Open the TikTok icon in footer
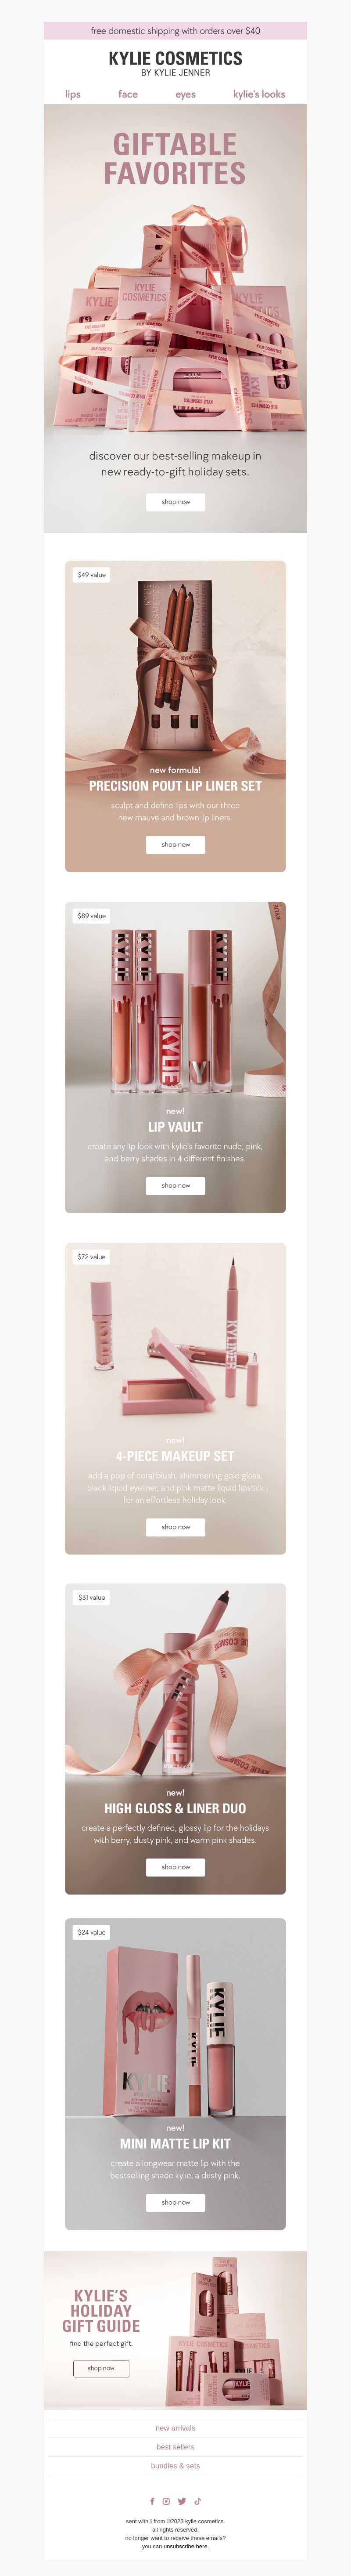 [x=198, y=2501]
